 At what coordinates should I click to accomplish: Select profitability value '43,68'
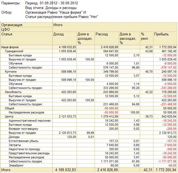click(149, 51)
